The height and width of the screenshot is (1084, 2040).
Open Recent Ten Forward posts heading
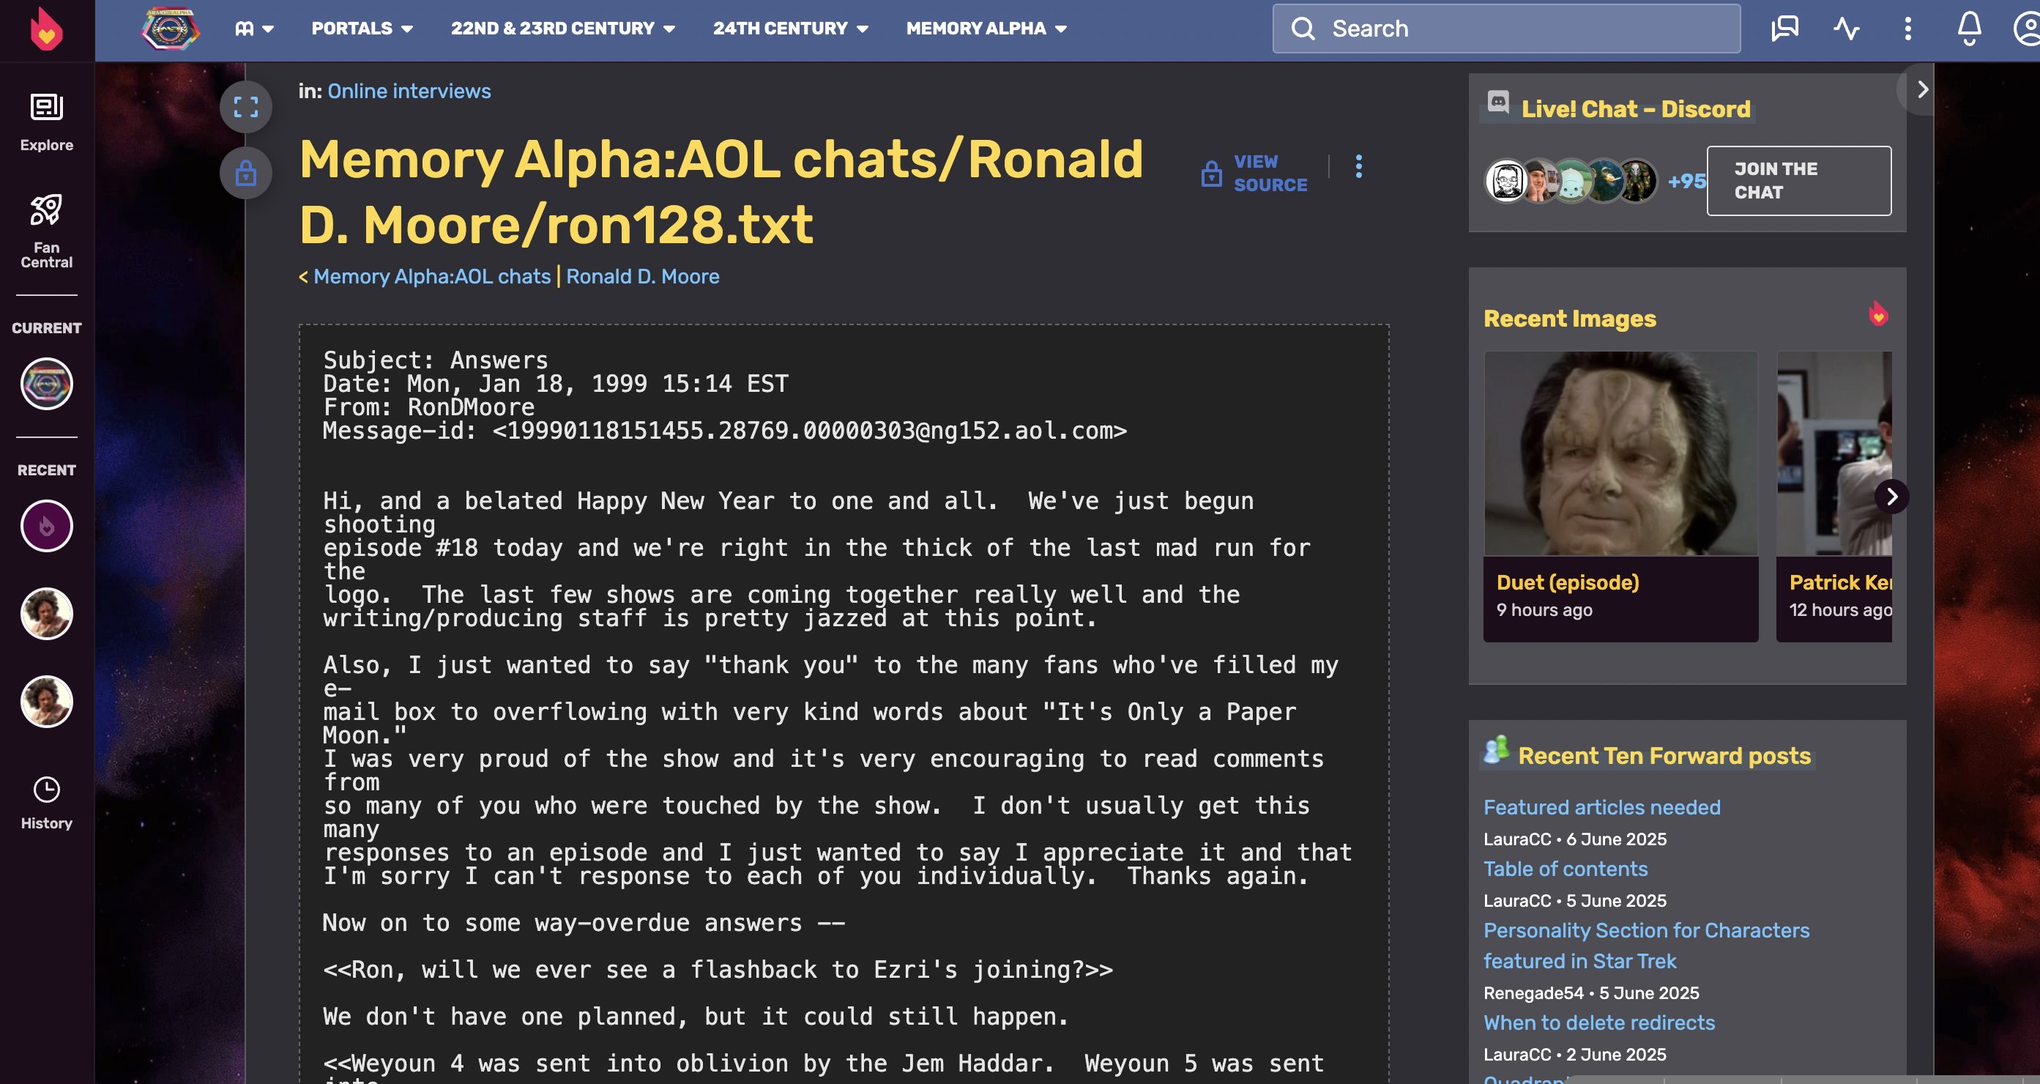point(1664,756)
